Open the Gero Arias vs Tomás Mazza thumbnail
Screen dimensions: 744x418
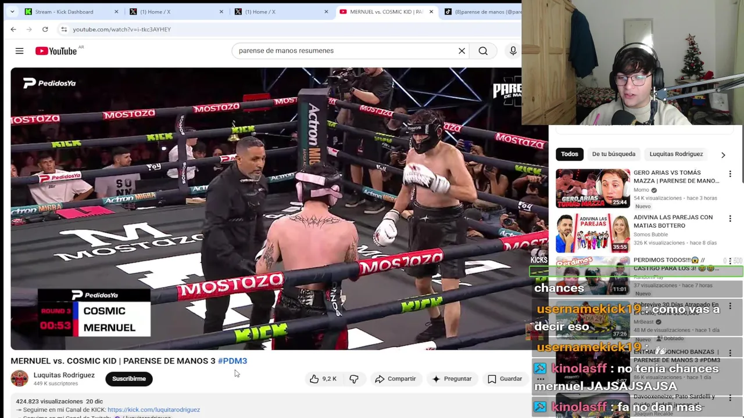click(592, 188)
